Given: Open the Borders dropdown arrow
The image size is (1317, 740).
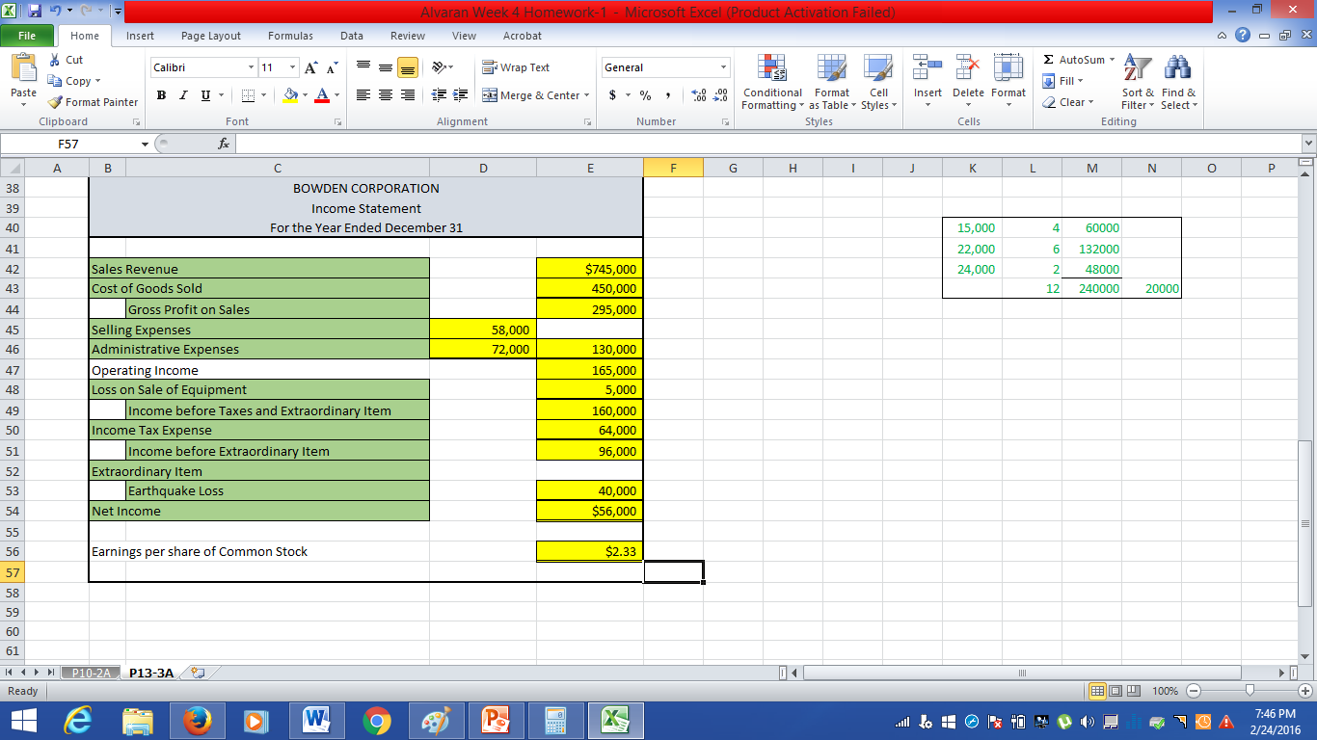Looking at the screenshot, I should [262, 95].
